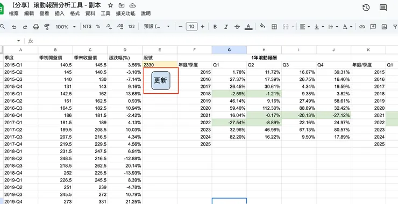Open the 插入 menu
The height and width of the screenshot is (204, 398).
point(60,13)
